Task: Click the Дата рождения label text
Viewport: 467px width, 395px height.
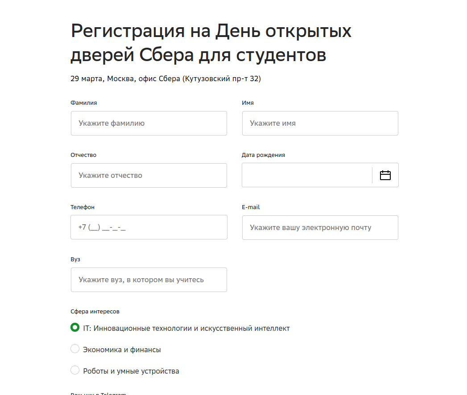Action: [263, 155]
